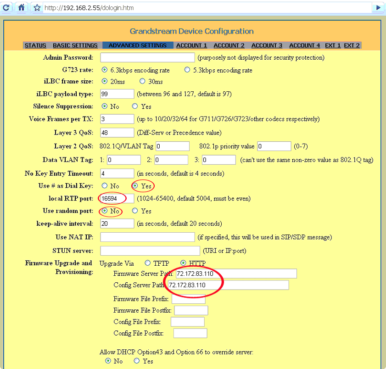Viewport: 386px width, 369px height.
Task: Allow DHCP Option 66 override with Yes
Action: (136, 361)
